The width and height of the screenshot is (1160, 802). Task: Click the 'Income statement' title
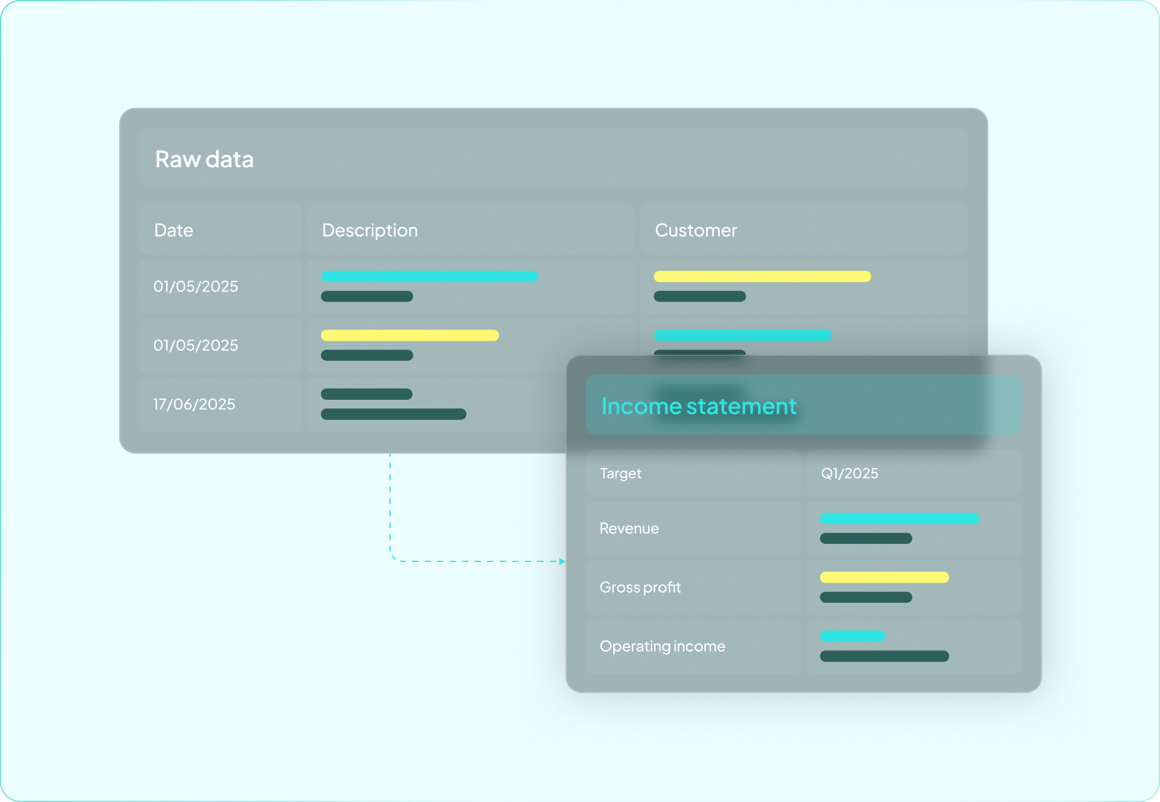699,406
